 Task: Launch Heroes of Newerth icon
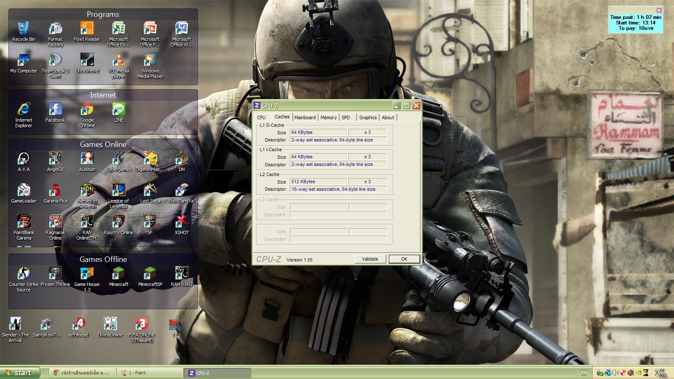click(87, 196)
